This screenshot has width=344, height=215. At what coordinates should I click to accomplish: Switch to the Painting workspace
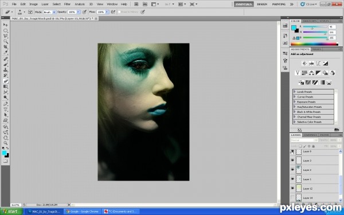click(x=279, y=4)
